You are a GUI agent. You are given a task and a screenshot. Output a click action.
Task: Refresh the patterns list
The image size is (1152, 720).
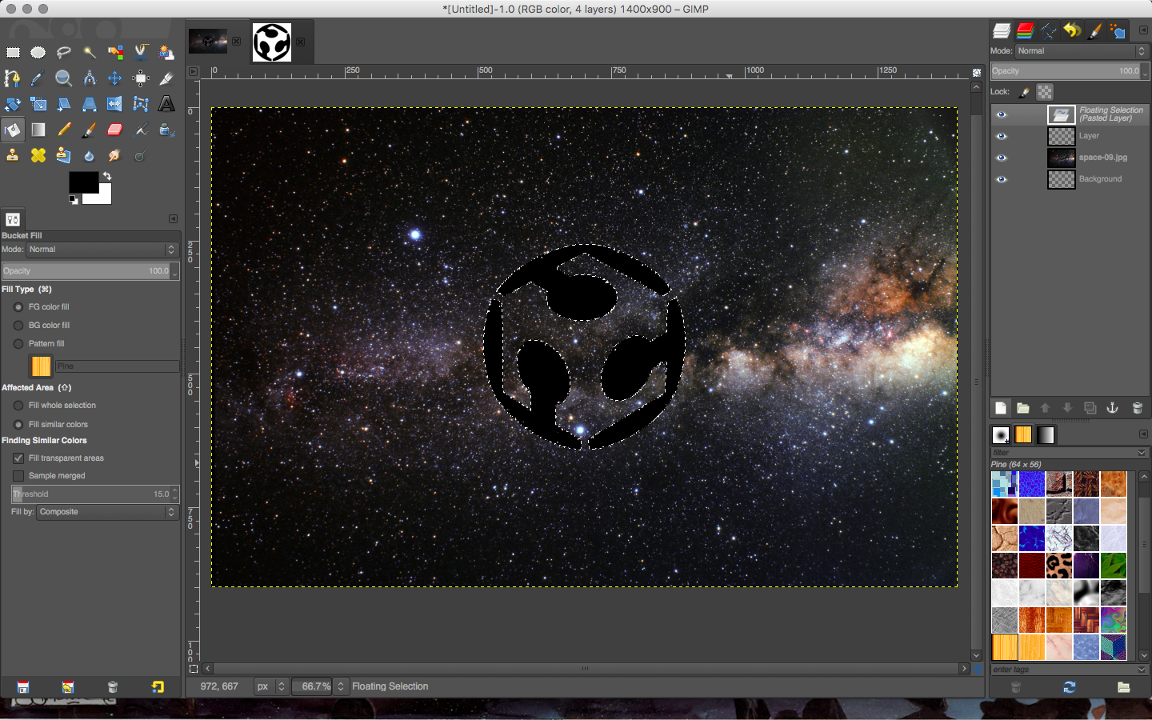tap(1070, 687)
